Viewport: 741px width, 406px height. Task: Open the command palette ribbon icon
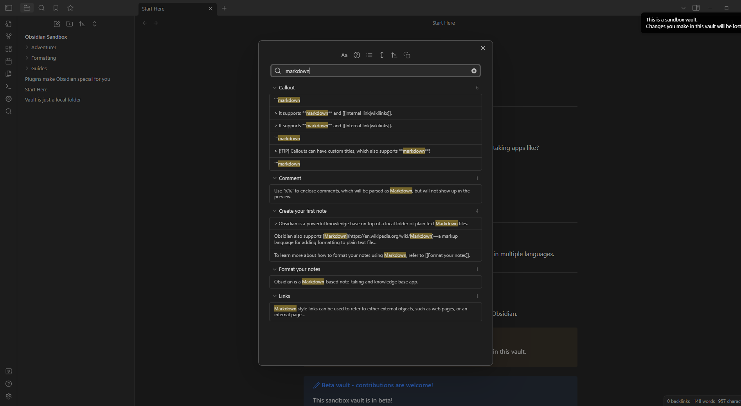pyautogui.click(x=9, y=86)
